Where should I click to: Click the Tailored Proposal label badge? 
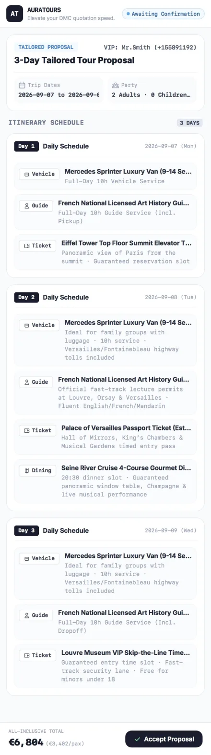click(46, 47)
